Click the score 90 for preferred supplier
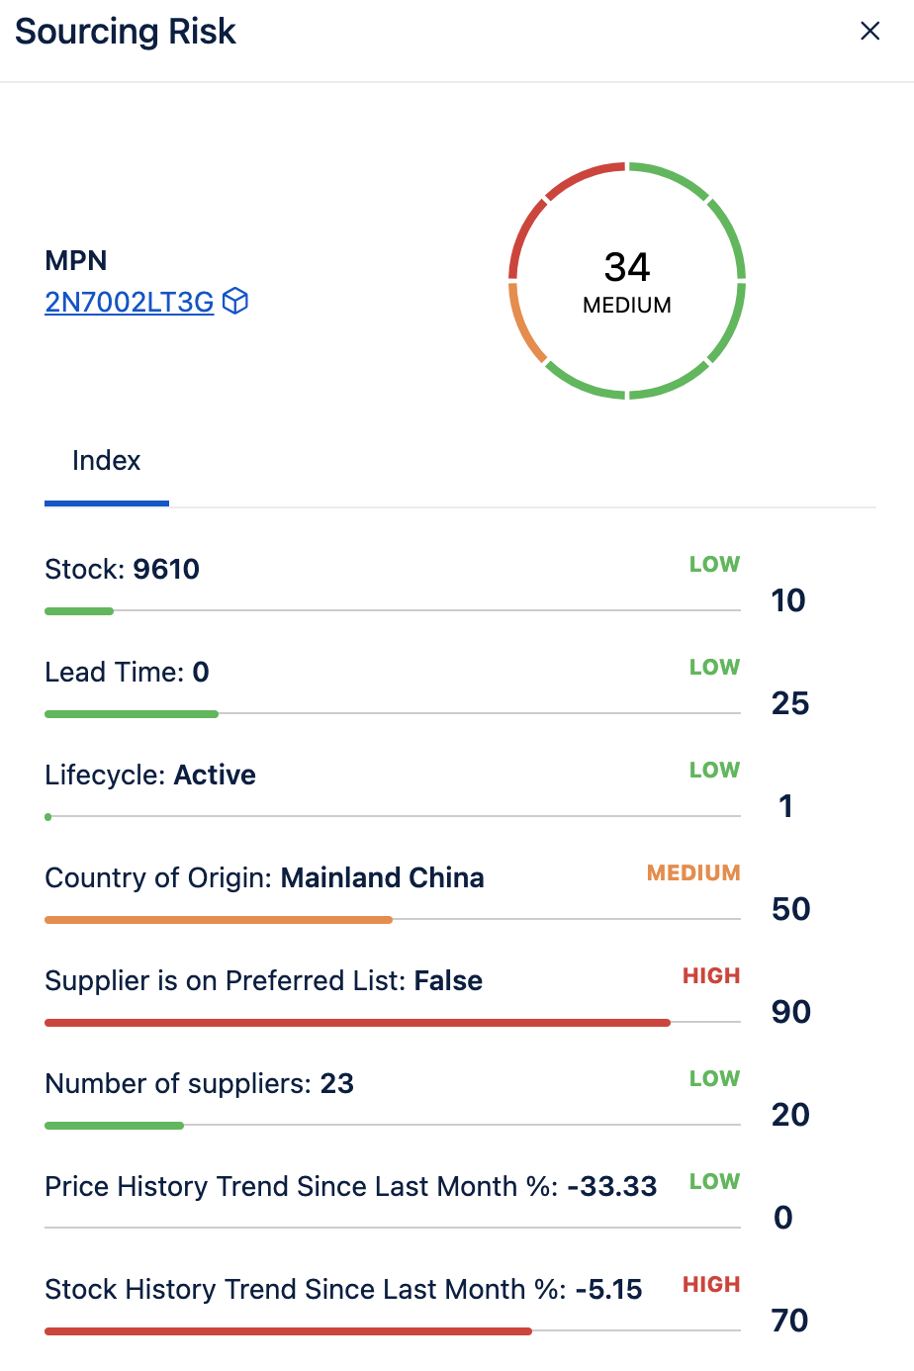914x1371 pixels. click(791, 1012)
